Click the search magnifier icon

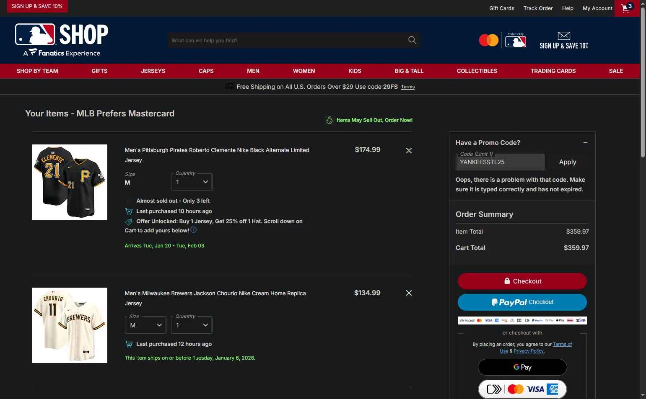point(412,40)
